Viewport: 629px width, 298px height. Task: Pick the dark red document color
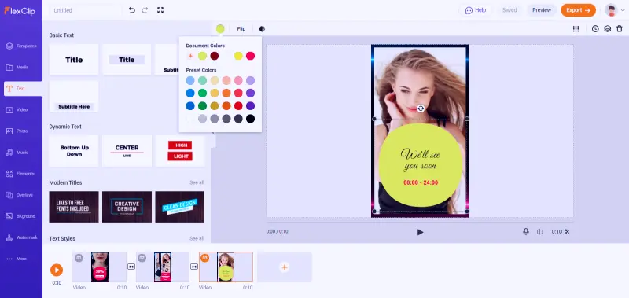pyautogui.click(x=215, y=56)
